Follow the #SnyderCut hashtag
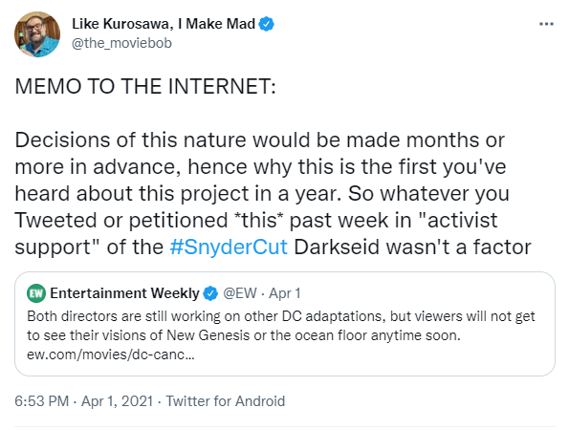569x430 pixels. click(x=229, y=247)
